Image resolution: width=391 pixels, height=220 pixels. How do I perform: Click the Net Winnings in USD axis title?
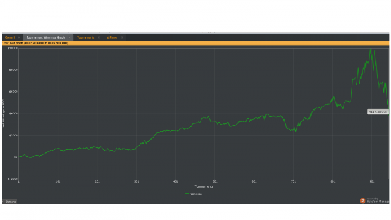(3, 113)
